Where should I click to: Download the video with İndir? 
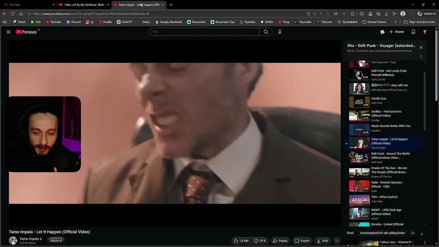pos(322,241)
